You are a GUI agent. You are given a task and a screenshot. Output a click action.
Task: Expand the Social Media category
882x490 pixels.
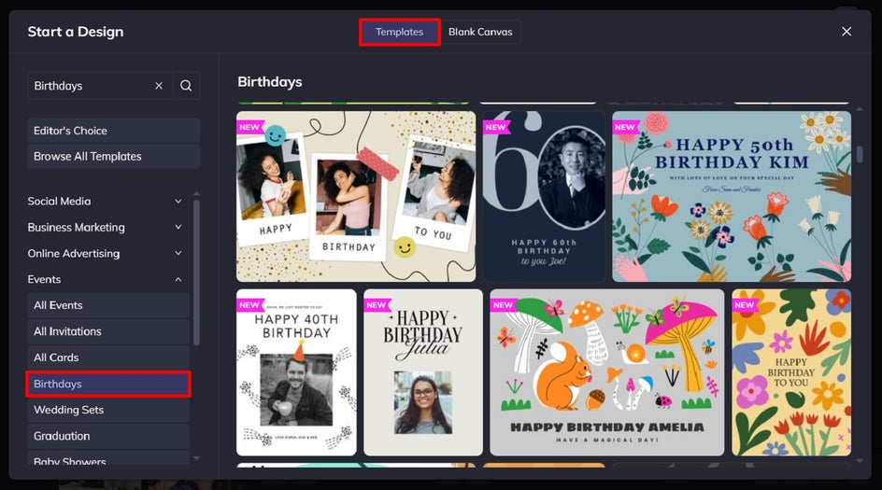(x=105, y=202)
